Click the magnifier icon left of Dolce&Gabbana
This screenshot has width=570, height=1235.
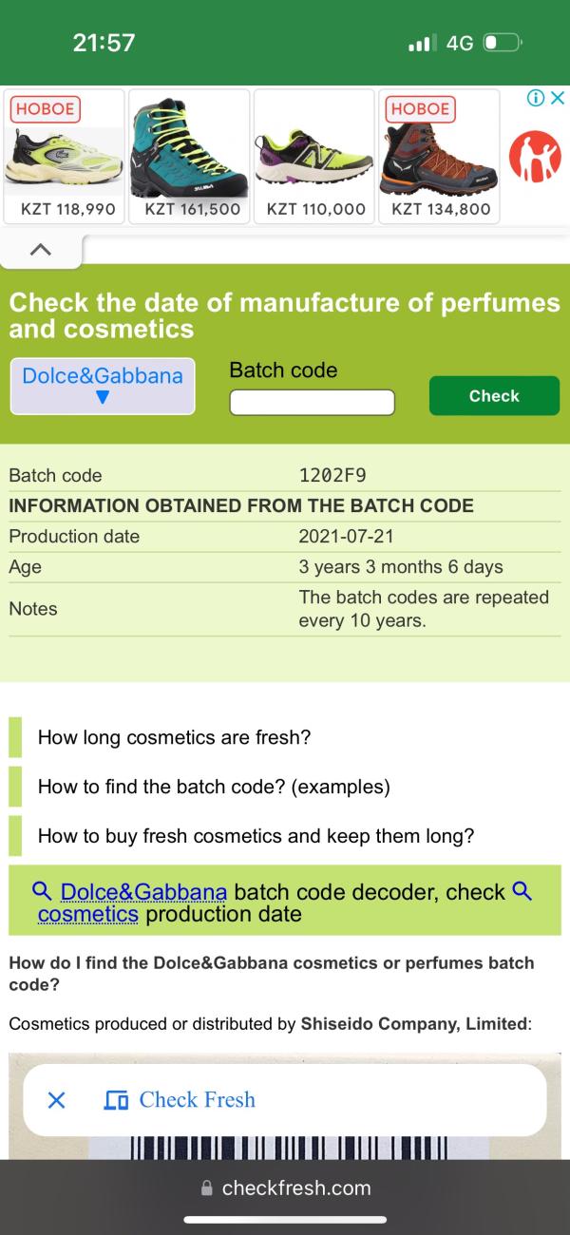[x=43, y=891]
